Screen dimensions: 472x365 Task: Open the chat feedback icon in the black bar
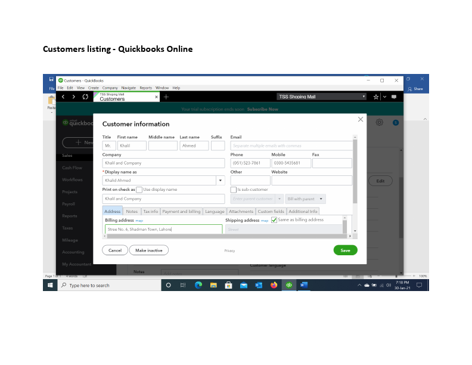pos(394,97)
